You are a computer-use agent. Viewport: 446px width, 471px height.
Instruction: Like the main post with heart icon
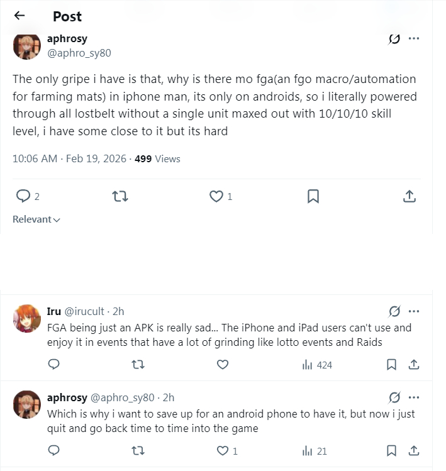click(216, 196)
